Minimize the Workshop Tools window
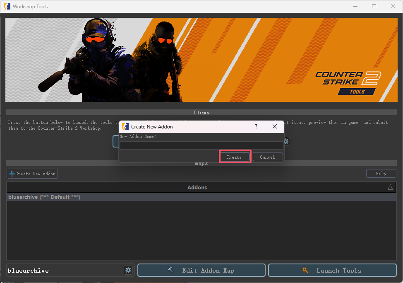 [x=355, y=6]
